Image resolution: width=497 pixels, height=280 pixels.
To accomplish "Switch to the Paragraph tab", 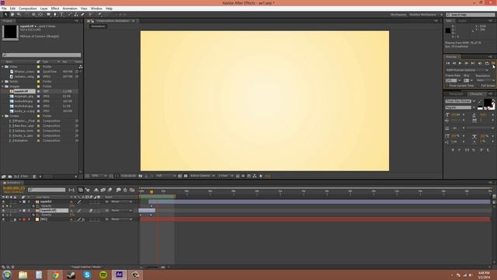I will pyautogui.click(x=456, y=94).
